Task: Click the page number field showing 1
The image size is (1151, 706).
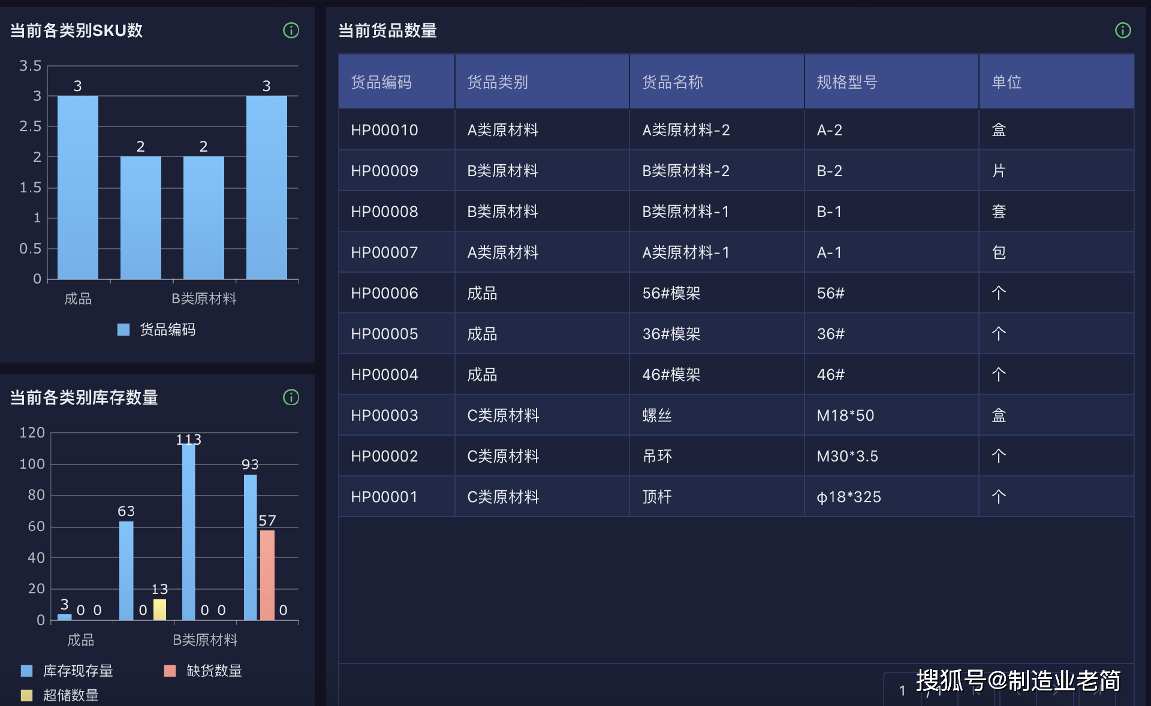Action: pos(902,689)
